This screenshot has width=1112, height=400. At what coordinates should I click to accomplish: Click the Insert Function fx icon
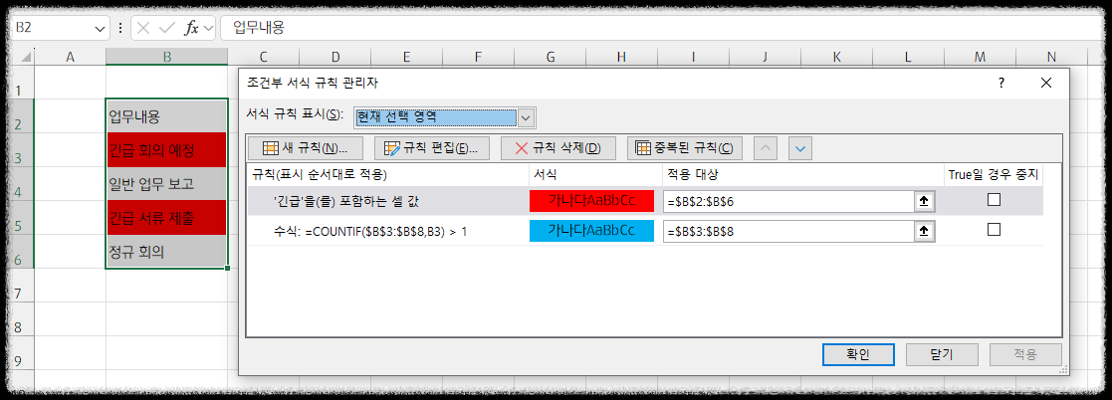pyautogui.click(x=191, y=28)
